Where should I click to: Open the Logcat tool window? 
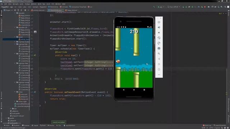tap(35, 125)
